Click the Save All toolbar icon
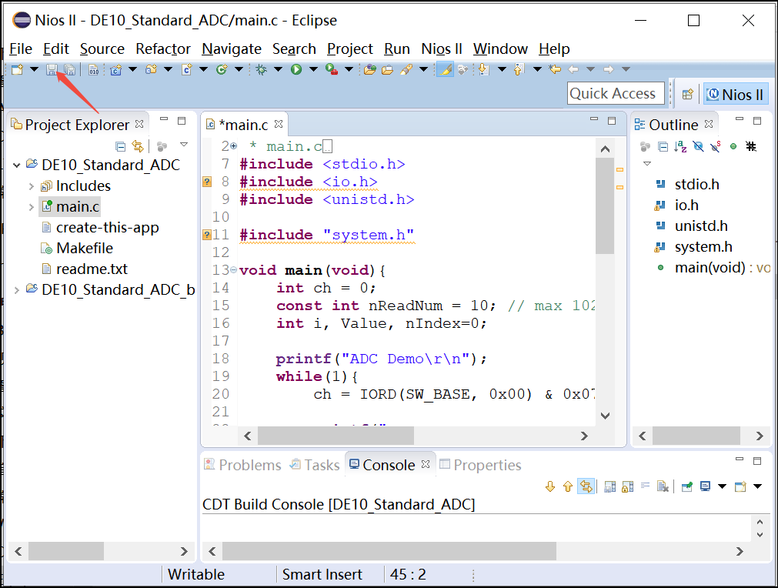 click(69, 69)
